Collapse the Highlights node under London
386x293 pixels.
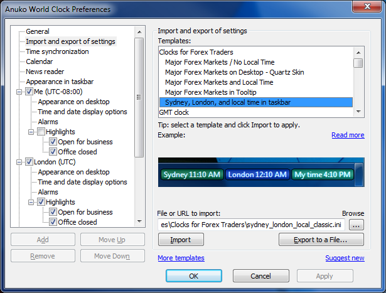point(31,202)
